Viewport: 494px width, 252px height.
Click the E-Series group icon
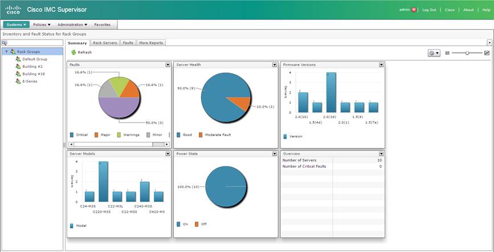click(18, 81)
